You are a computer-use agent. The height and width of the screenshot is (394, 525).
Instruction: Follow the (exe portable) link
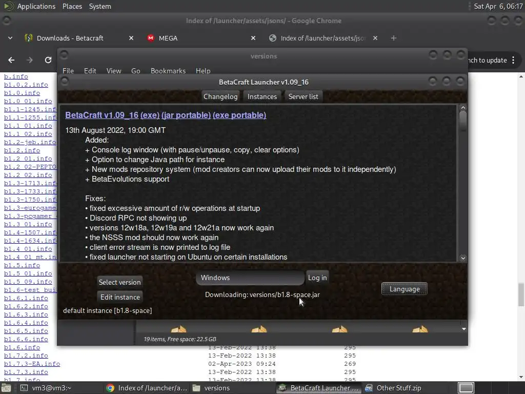pyautogui.click(x=239, y=115)
